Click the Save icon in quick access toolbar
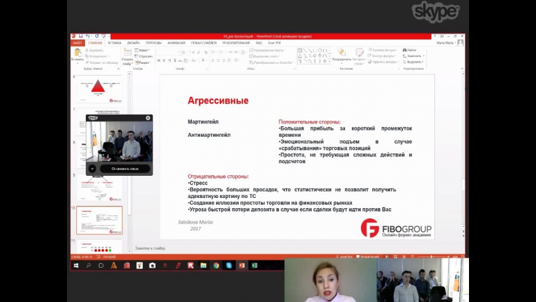The height and width of the screenshot is (302, 536). tap(80, 36)
